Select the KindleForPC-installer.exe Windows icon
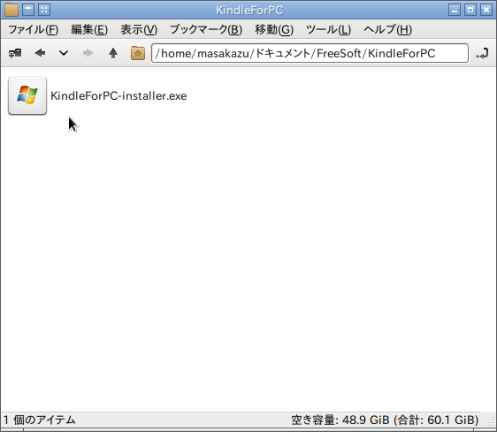Image resolution: width=497 pixels, height=432 pixels. point(27,95)
